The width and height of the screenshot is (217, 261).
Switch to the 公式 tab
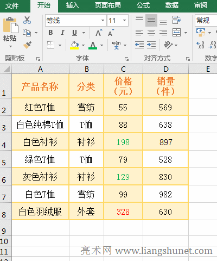click(143, 5)
